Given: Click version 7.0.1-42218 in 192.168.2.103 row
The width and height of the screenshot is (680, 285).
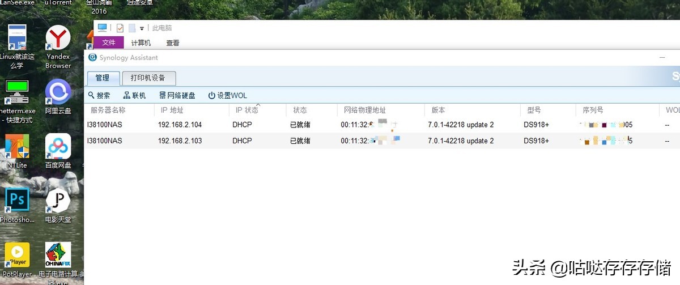Looking at the screenshot, I should 461,141.
